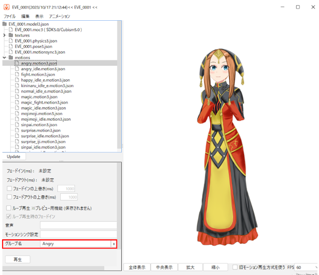This screenshot has width=319, height=275.
Task: Select mojimoji_idle.motion3.json file
Action: [x=46, y=119]
